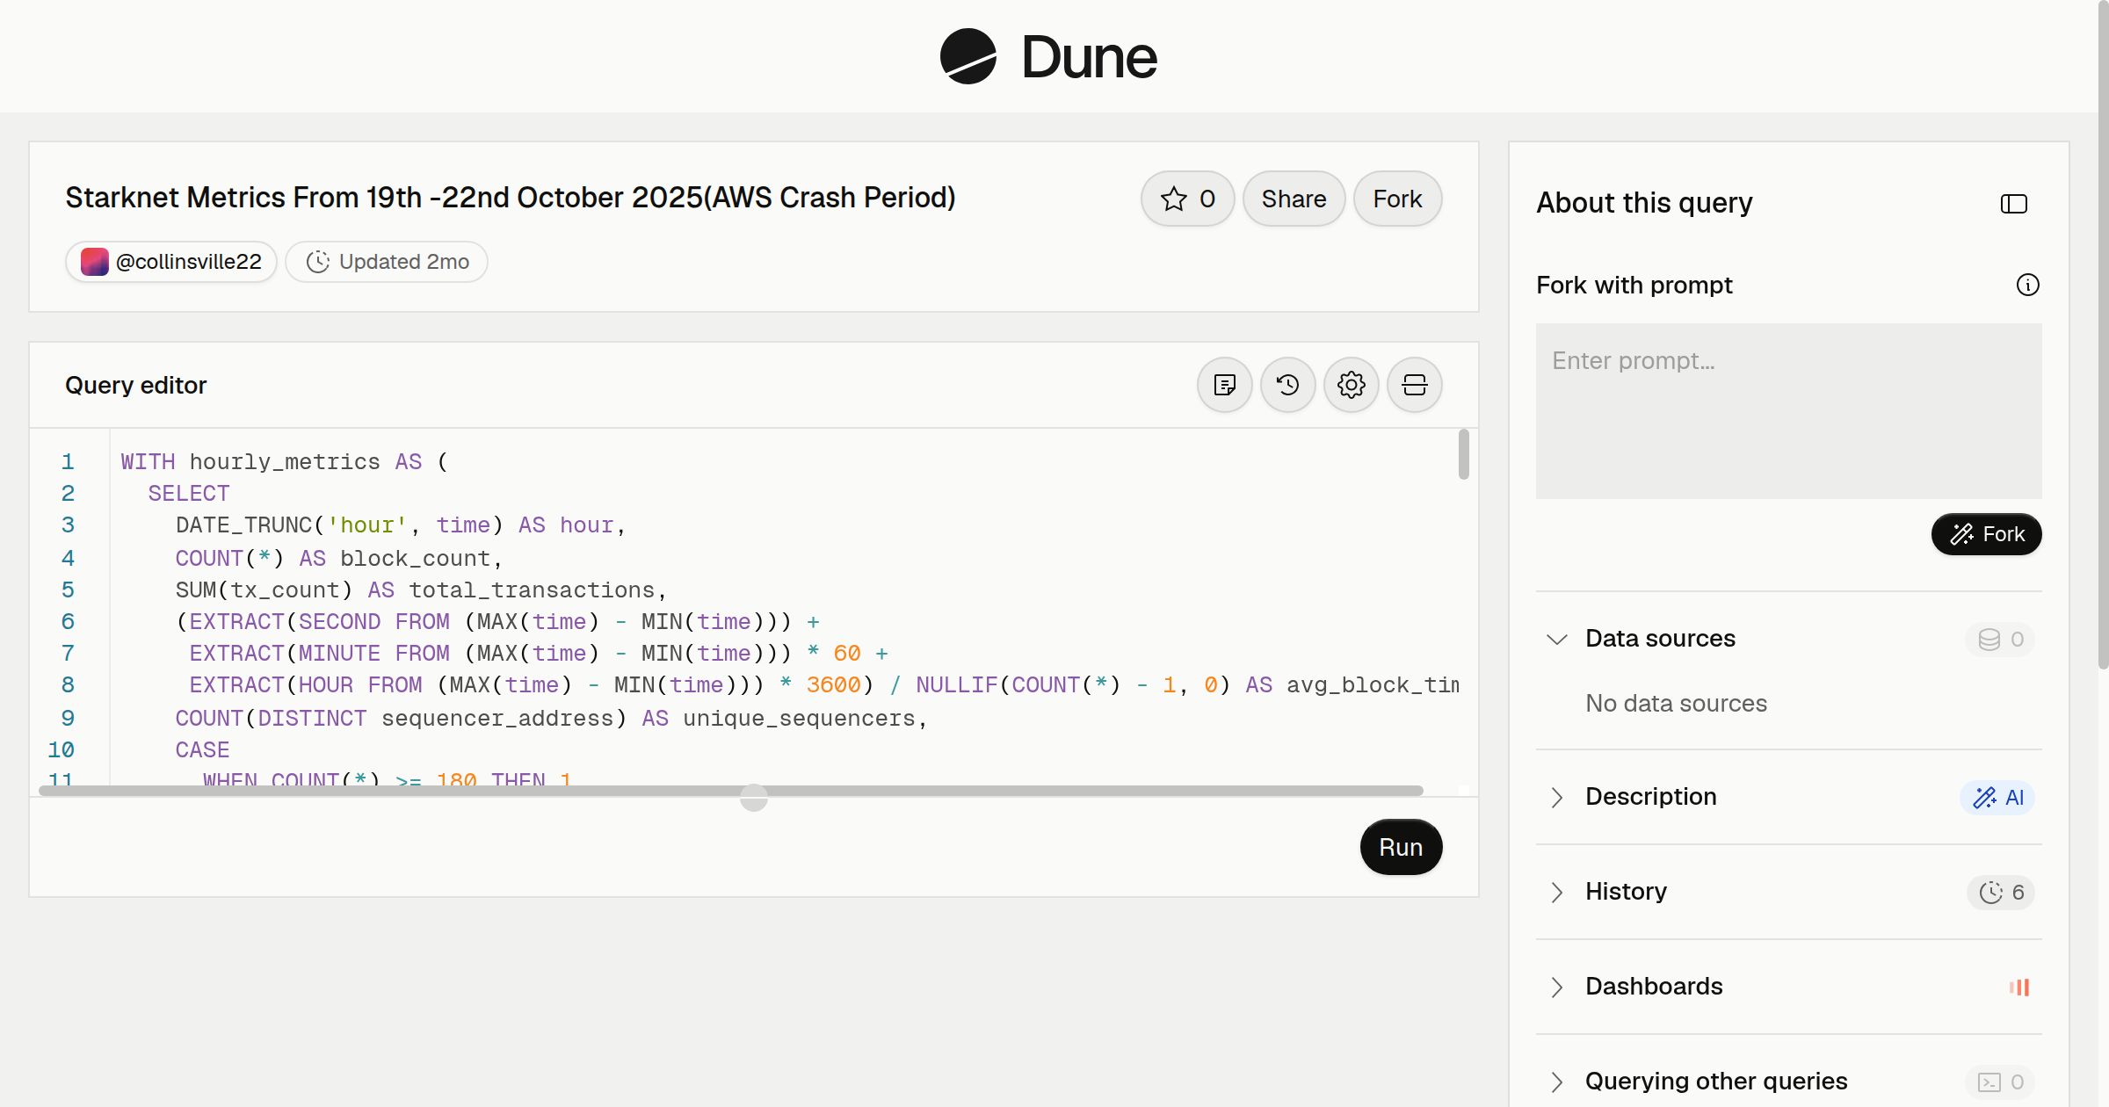This screenshot has width=2109, height=1107.
Task: Expand the History section
Action: (x=1556, y=892)
